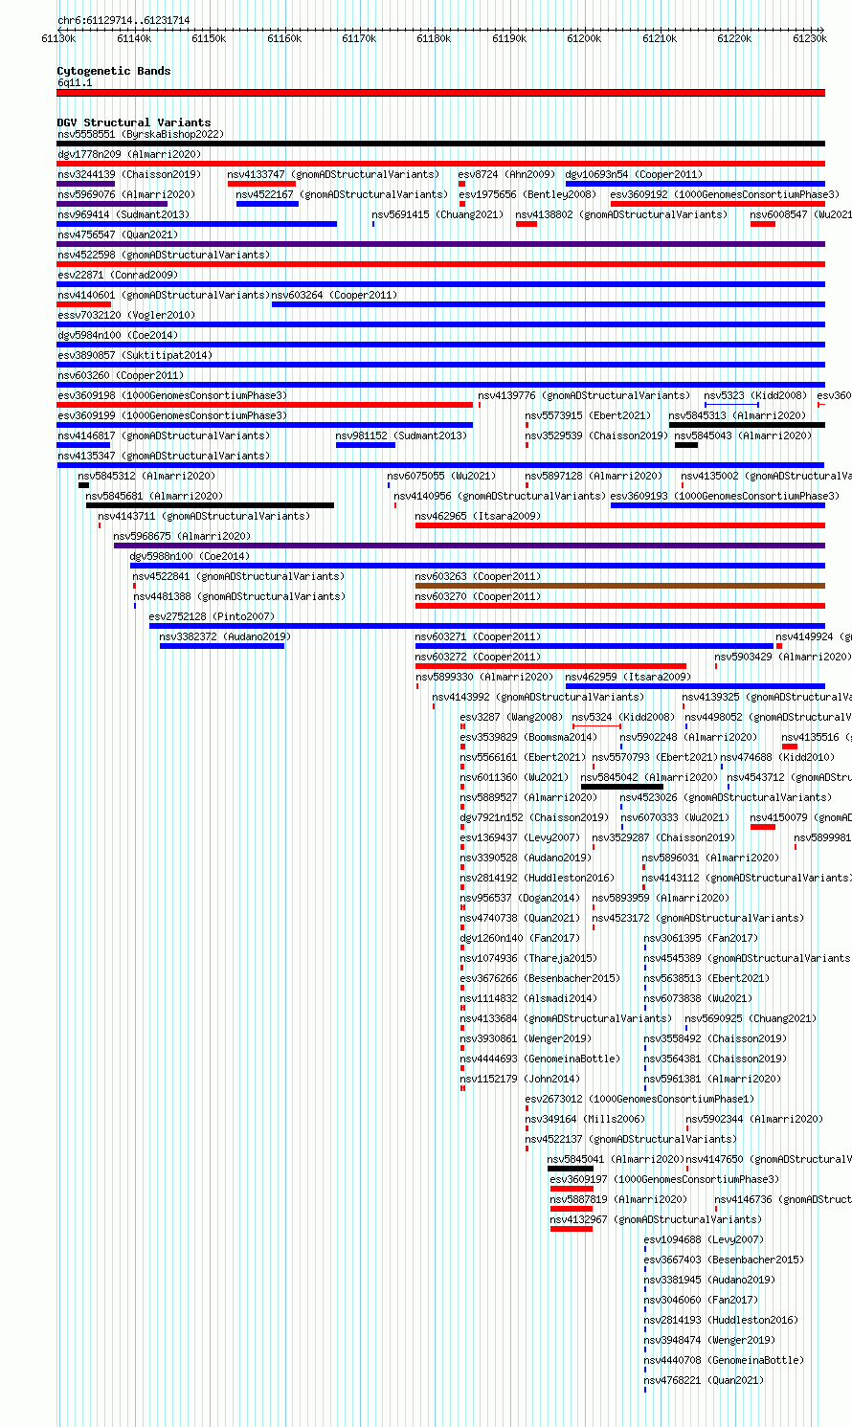Click the 61180k ruler position label
This screenshot has height=1427, width=852.
(x=434, y=38)
